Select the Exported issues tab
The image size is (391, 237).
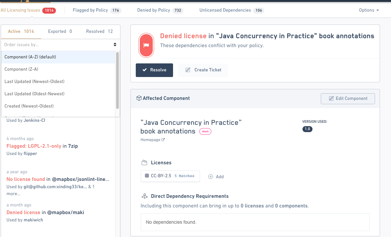[60, 31]
